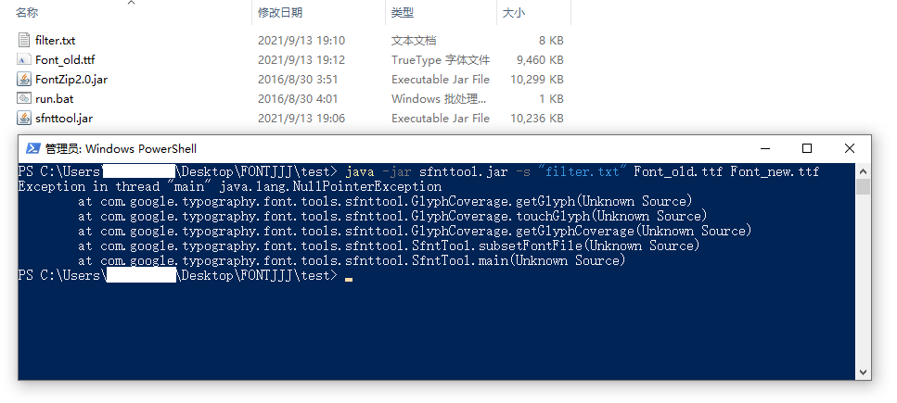Viewport: 897px width, 403px height.
Task: Sort files by 类型 column header
Action: tap(403, 13)
